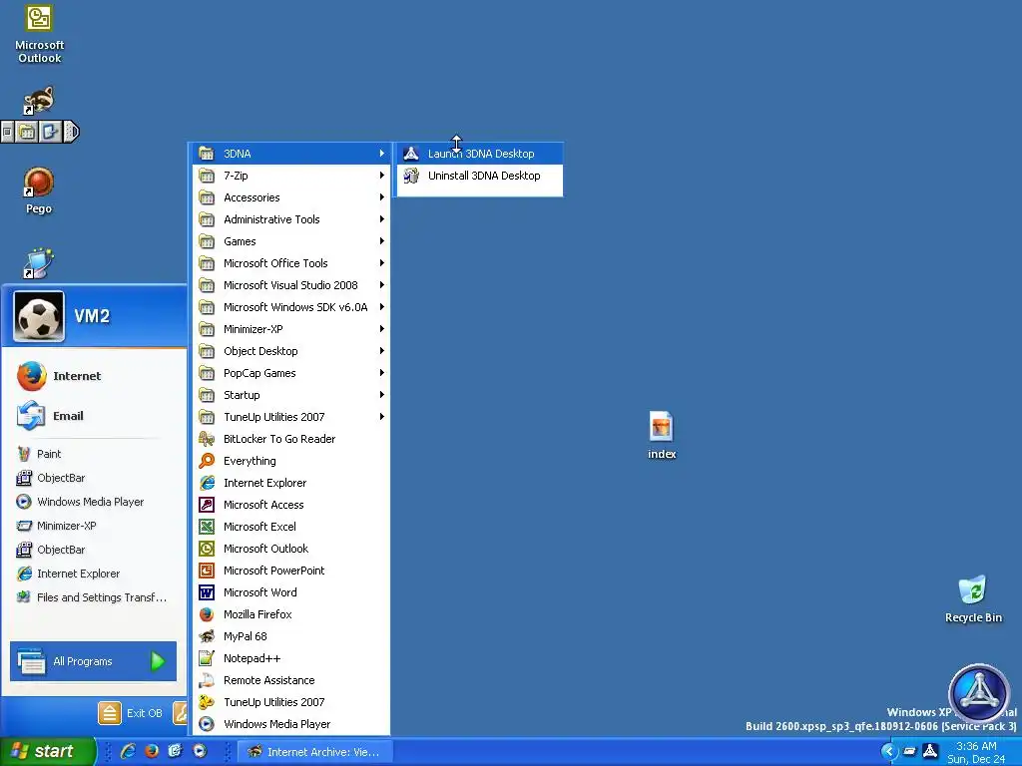Expand the Accessories folder
This screenshot has height=766, width=1022.
point(291,197)
